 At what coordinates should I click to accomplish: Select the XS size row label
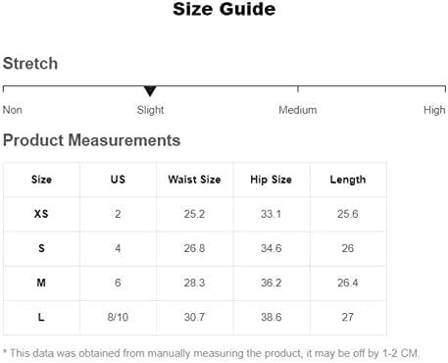41,214
